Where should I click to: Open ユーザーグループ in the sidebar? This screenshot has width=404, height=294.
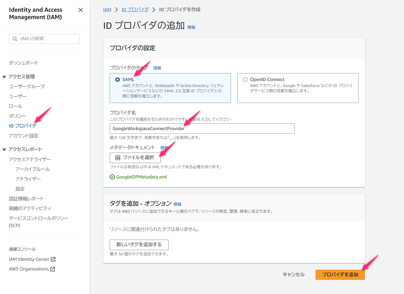pyautogui.click(x=27, y=87)
